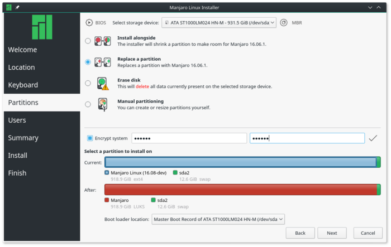Click the pin icon in title bar
Viewport: 391px width, 247px height.
pyautogui.click(x=17, y=7)
